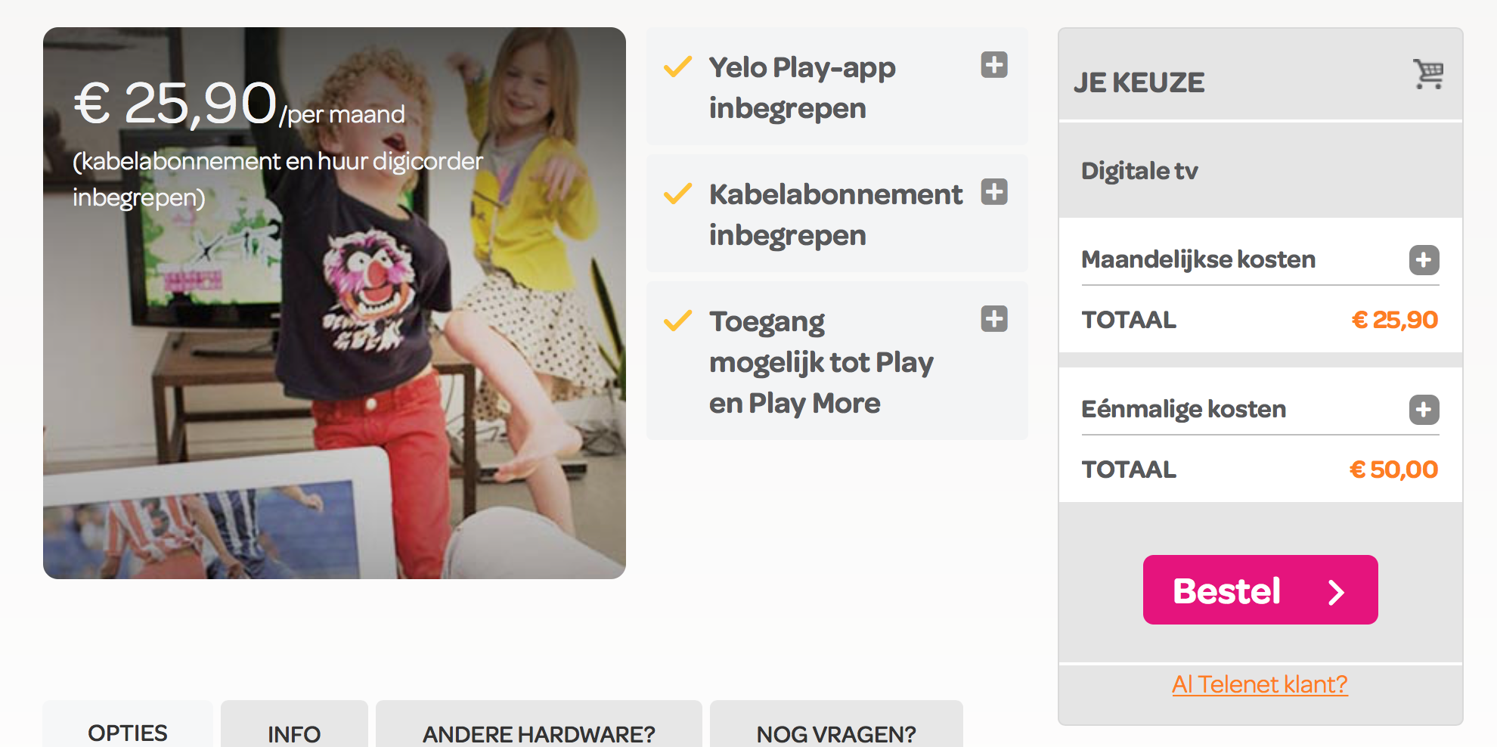Follow the Al Telenet klant? link
Image resolution: width=1497 pixels, height=747 pixels.
[1260, 684]
